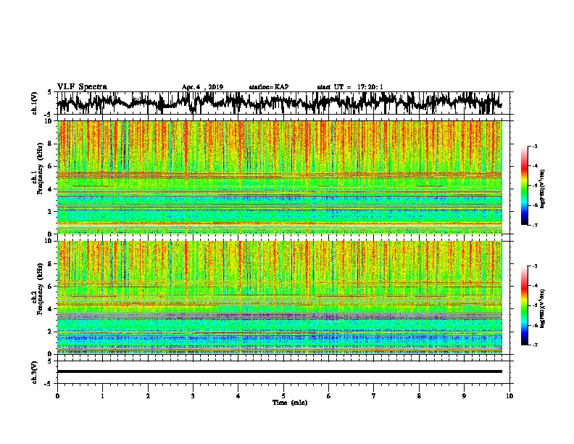This screenshot has width=574, height=444.
Task: Click the ch.1 spectrogram red 1 kHz line
Action: click(x=279, y=223)
